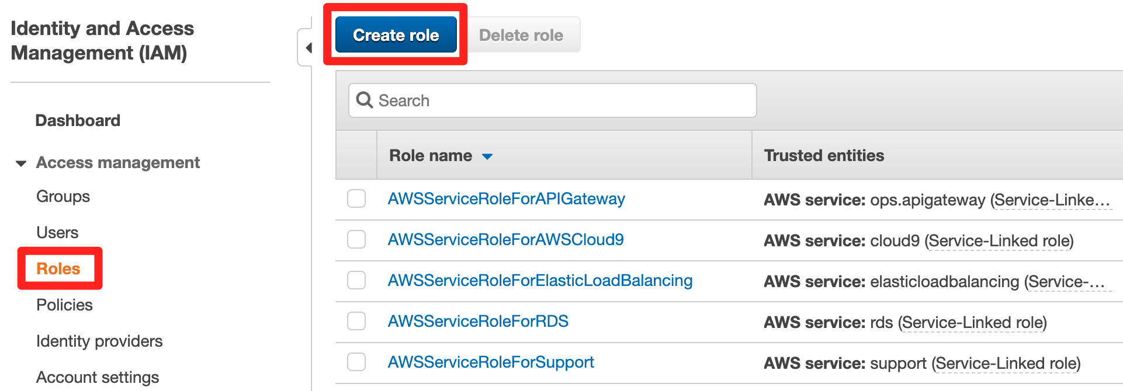The height and width of the screenshot is (391, 1123).
Task: Open the AWSServiceRoleForAWSCloud9 role link
Action: pyautogui.click(x=506, y=240)
